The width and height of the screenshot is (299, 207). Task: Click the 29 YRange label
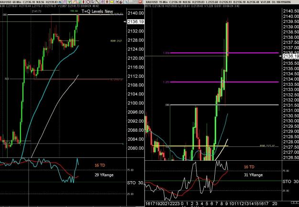(104, 175)
